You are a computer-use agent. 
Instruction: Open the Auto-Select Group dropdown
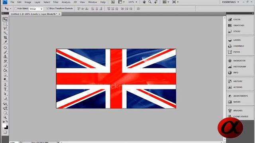(36, 9)
